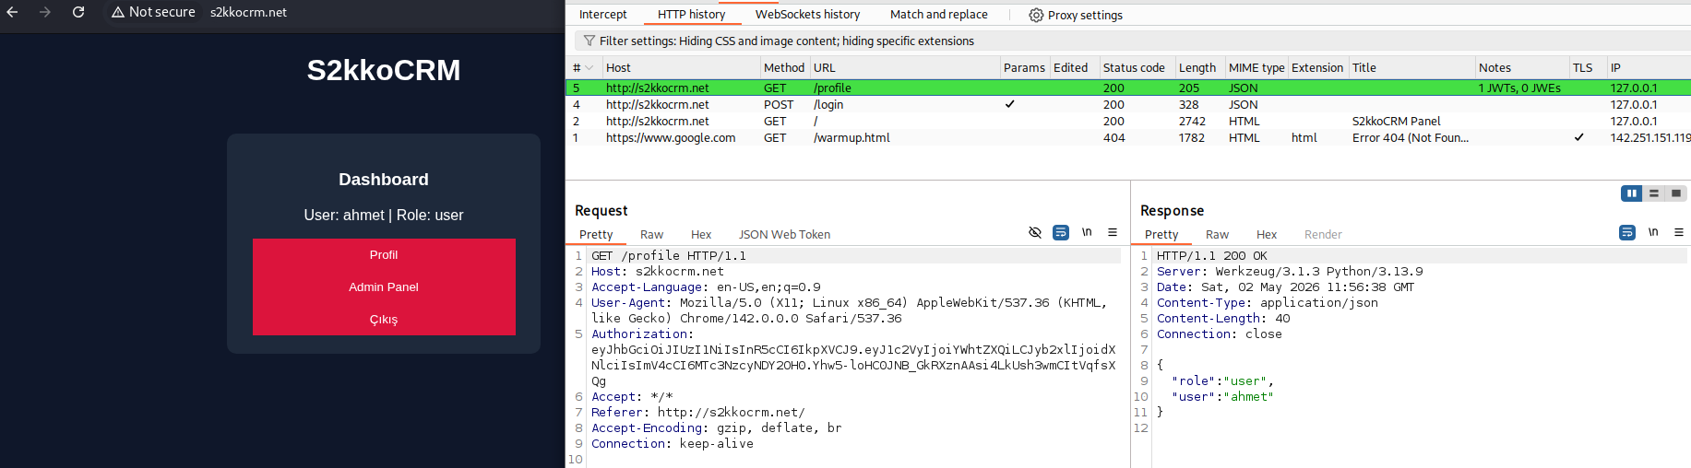Select the /warmup.html google.com row

click(x=1127, y=137)
